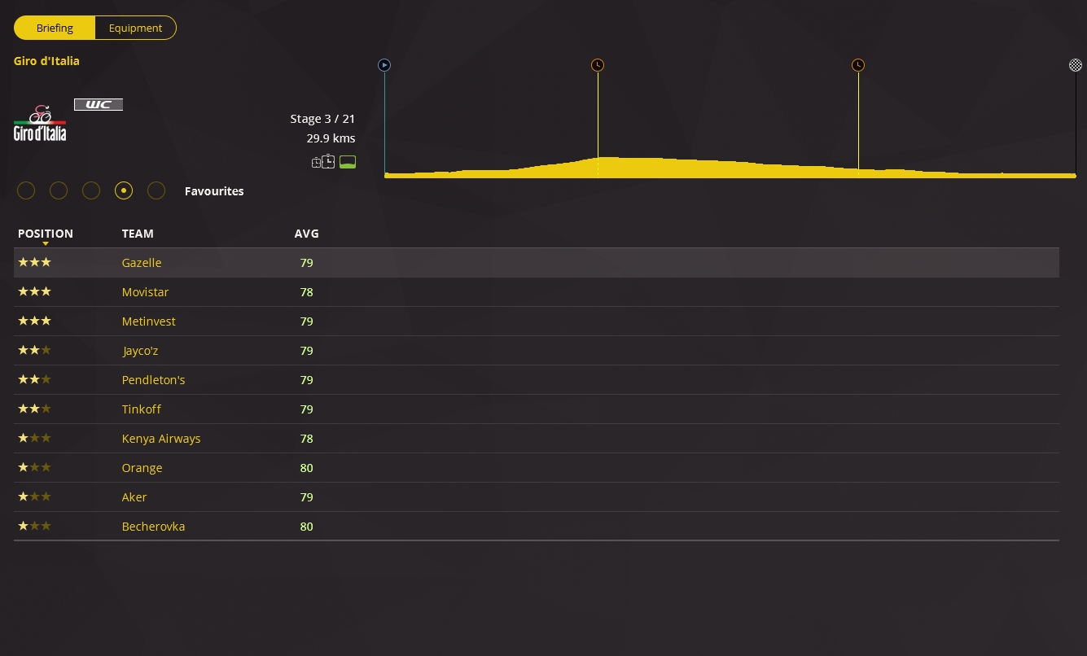The width and height of the screenshot is (1087, 656).
Task: Sort by the POSITION column header
Action: 46,234
